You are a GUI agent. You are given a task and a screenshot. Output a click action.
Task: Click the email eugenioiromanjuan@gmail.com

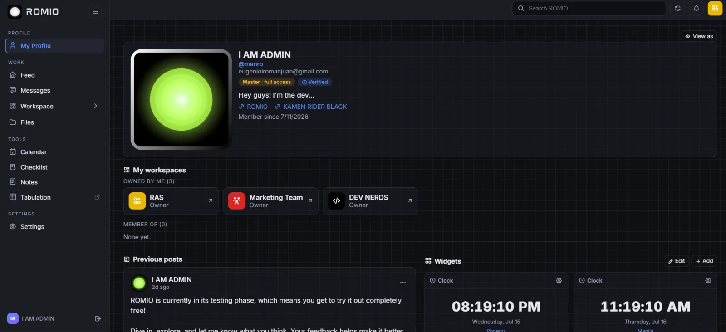(x=283, y=72)
